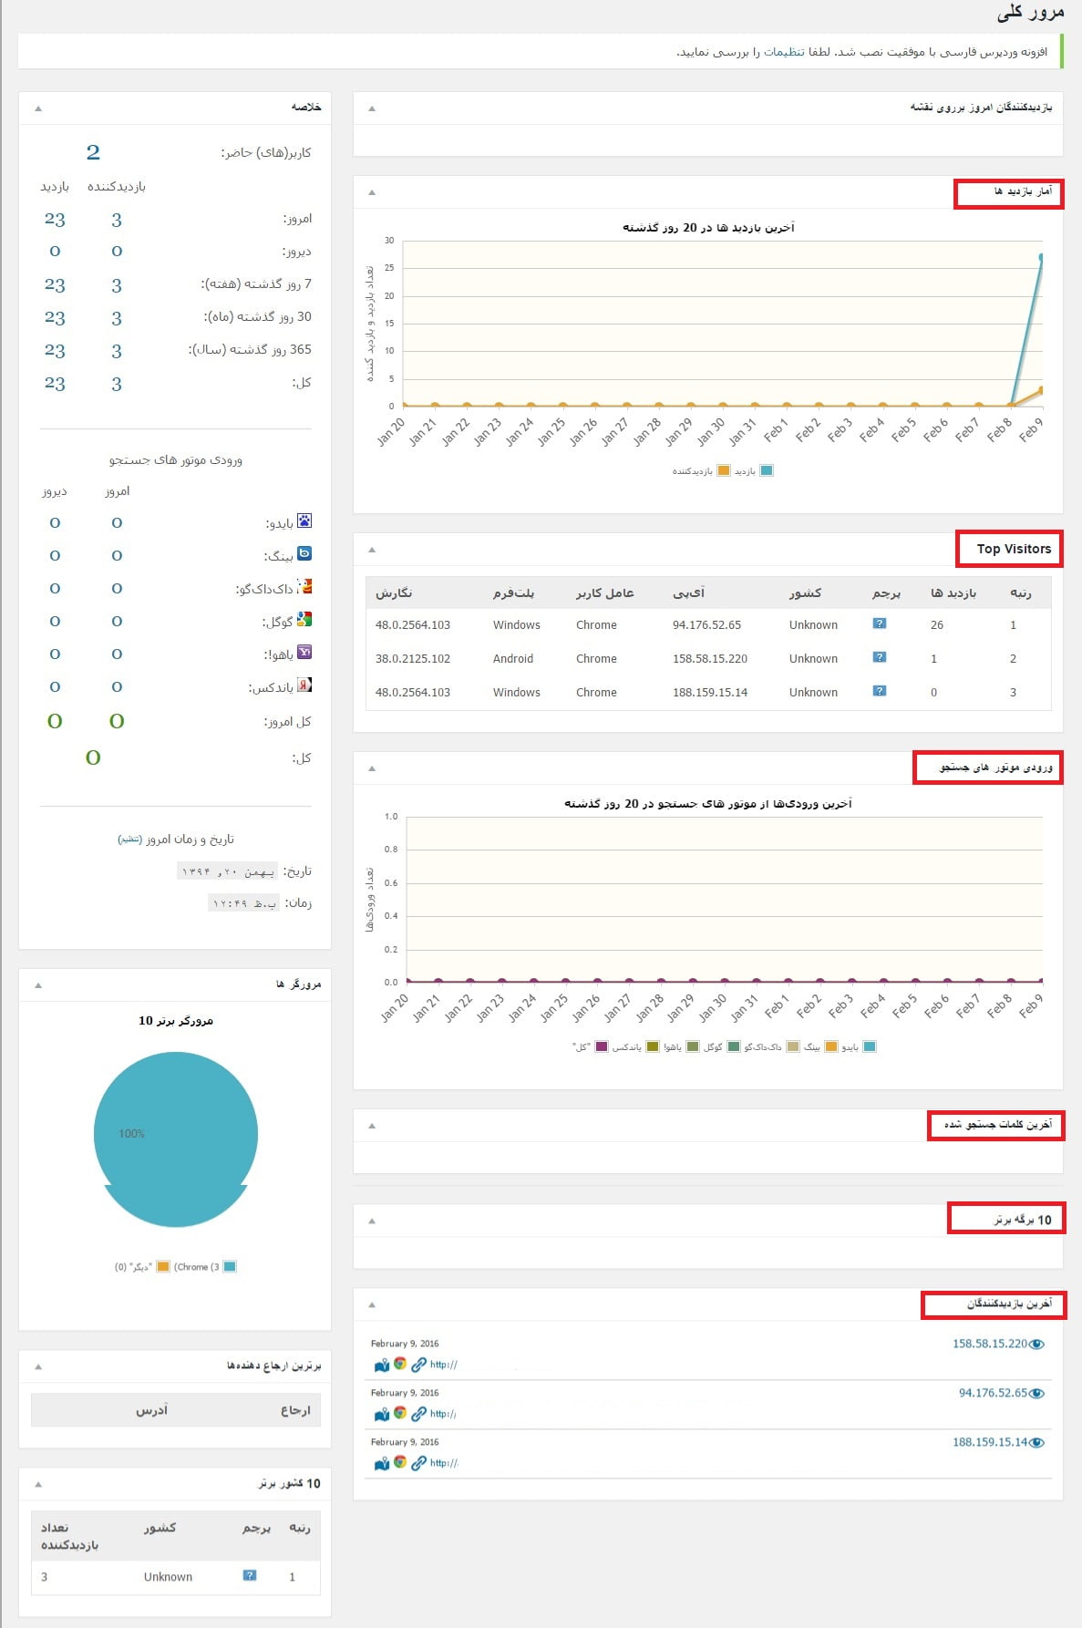Screen dimensions: 1082x1628
Task: Click the (تنظیم) link beside date and time
Action: (x=129, y=840)
